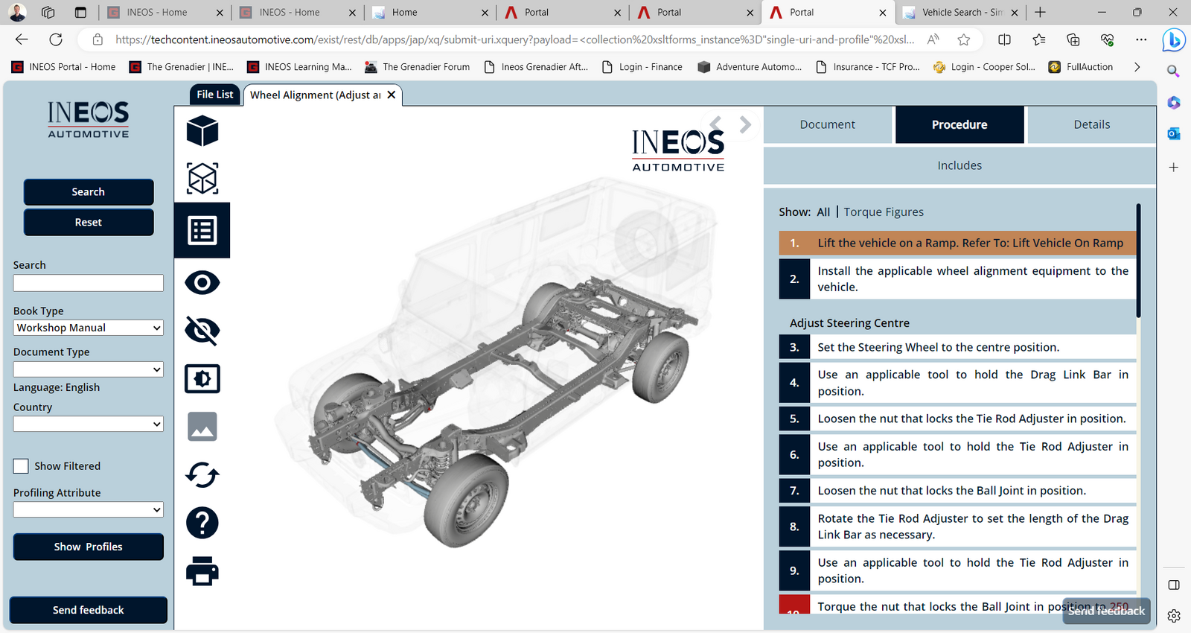The image size is (1191, 633).
Task: Open the Bing Copilot sidebar icon
Action: pos(1174,40)
